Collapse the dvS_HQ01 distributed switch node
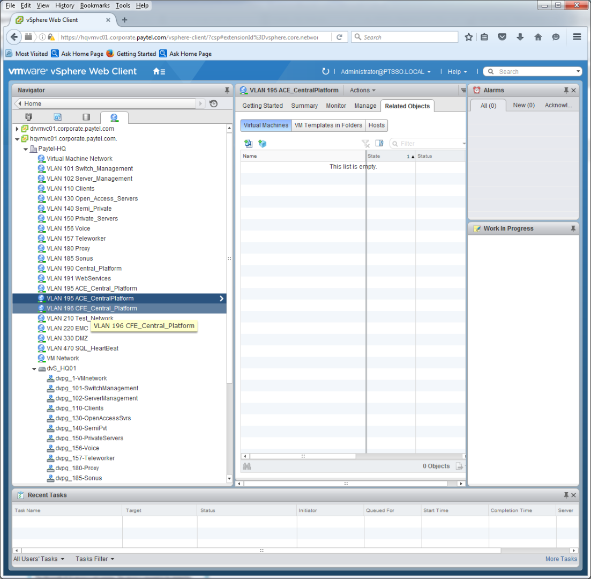 34,368
